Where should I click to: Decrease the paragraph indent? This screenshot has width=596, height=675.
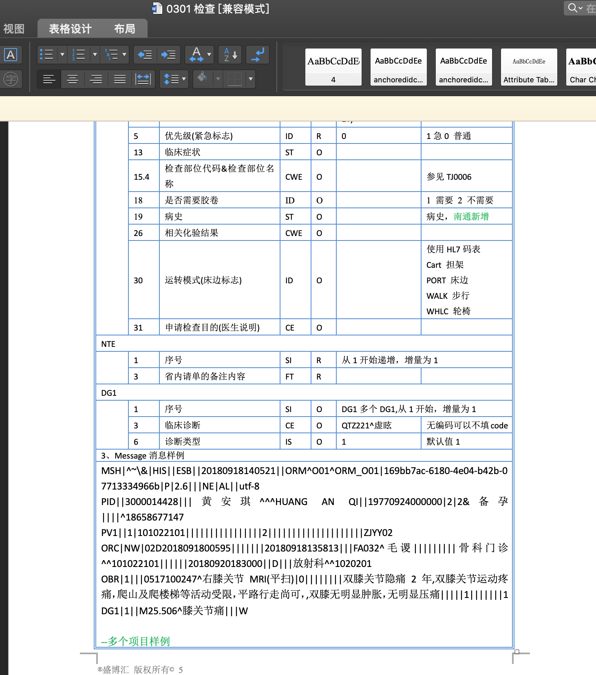pyautogui.click(x=145, y=55)
